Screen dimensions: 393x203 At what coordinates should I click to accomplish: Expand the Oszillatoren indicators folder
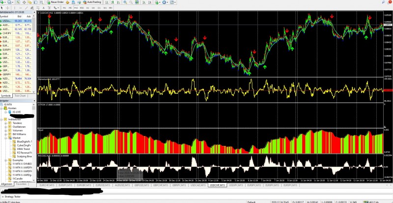coord(5,127)
